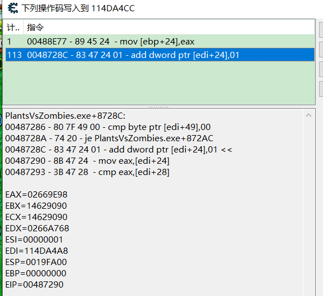
Task: Click the PlantsVsZombies.exe+8728C: heading line
Action: 65,116
